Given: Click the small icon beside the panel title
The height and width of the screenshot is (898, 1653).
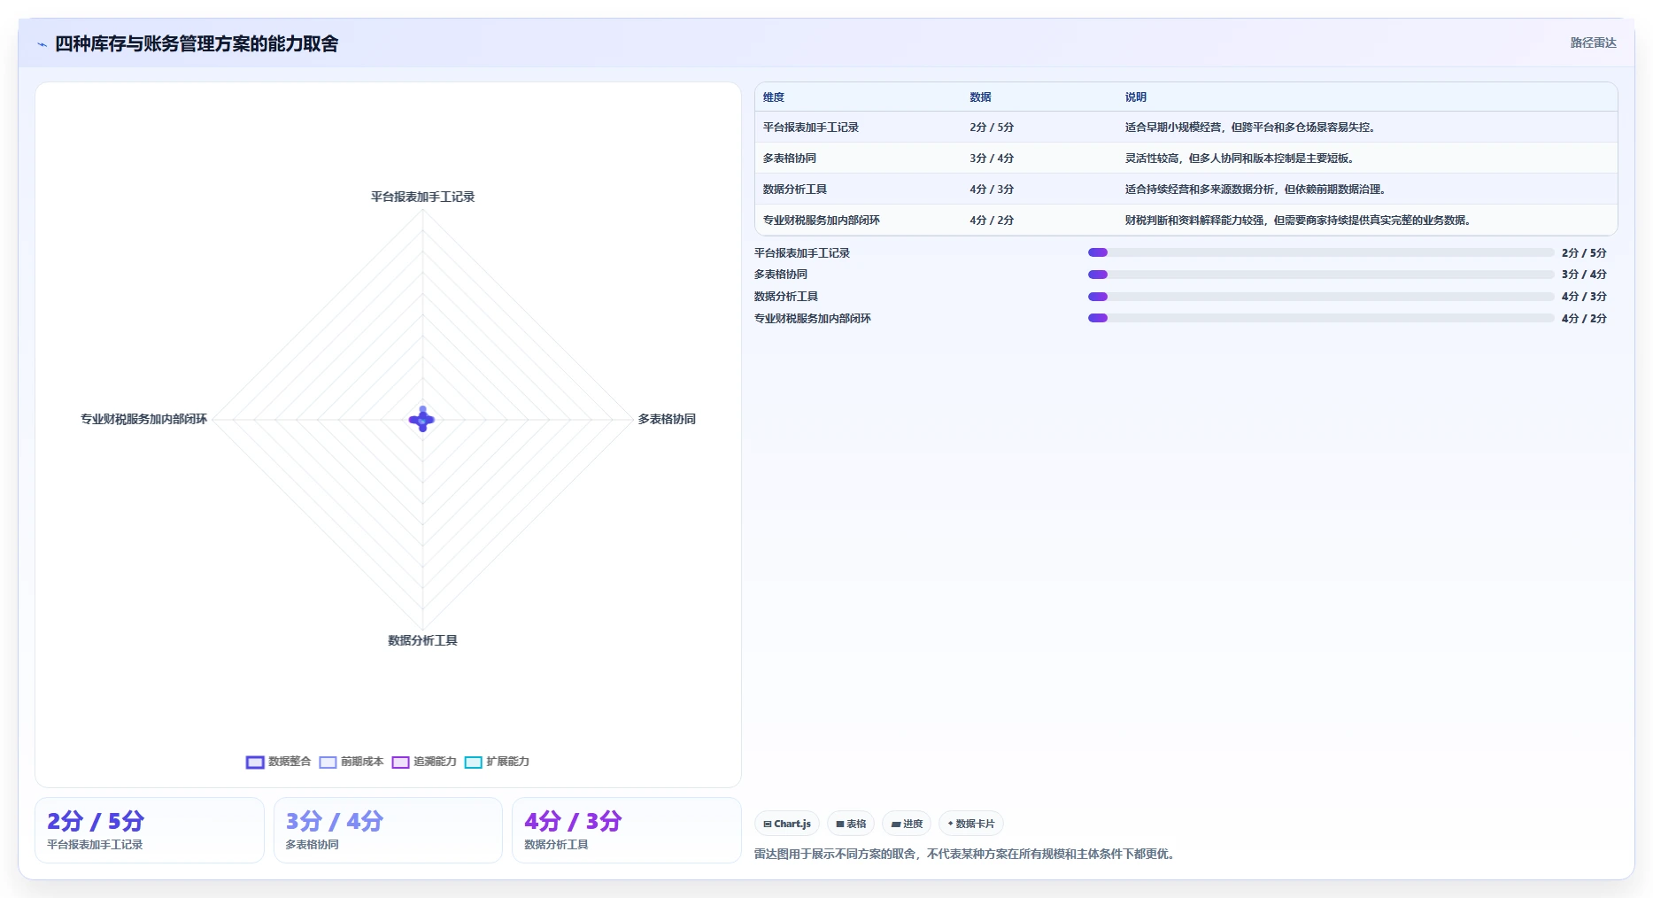Looking at the screenshot, I should click(x=42, y=44).
